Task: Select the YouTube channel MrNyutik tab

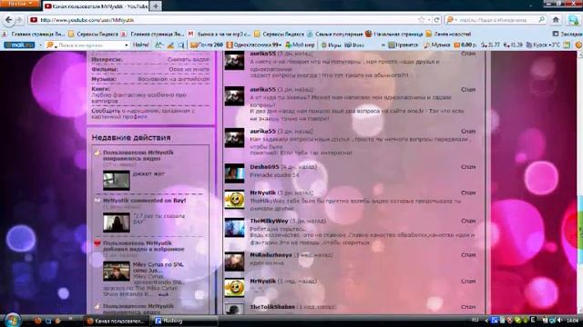Action: (x=97, y=6)
